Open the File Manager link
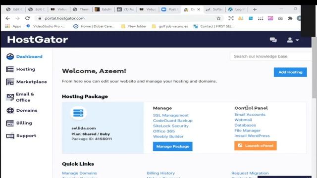Screen dimensions: 317x178 (x=248, y=131)
